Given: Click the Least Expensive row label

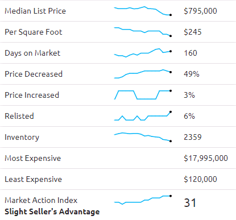Looking at the screenshot, I should 33,179.
